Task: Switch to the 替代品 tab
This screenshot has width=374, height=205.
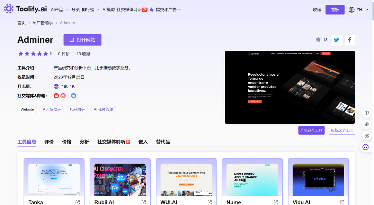Action: pyautogui.click(x=163, y=142)
